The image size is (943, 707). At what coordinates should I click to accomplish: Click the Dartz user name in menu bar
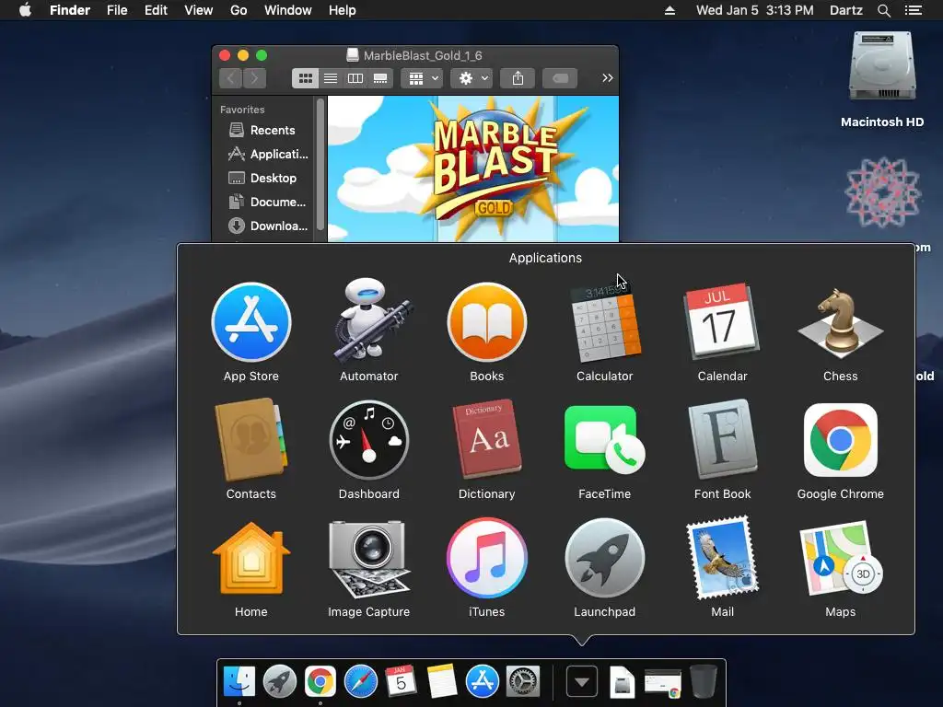coord(846,10)
